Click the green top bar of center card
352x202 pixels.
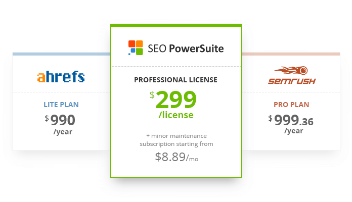(x=176, y=25)
